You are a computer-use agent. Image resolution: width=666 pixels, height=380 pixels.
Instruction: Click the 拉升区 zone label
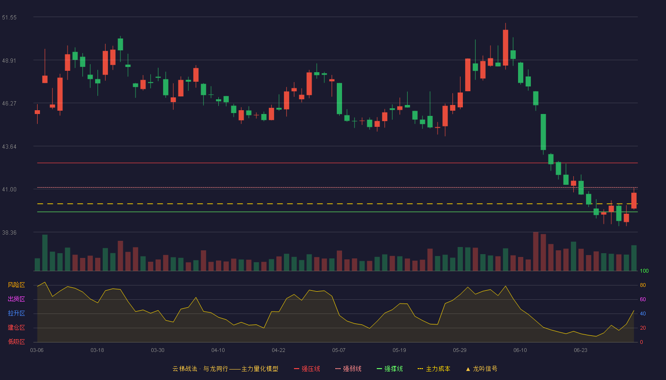(x=16, y=313)
